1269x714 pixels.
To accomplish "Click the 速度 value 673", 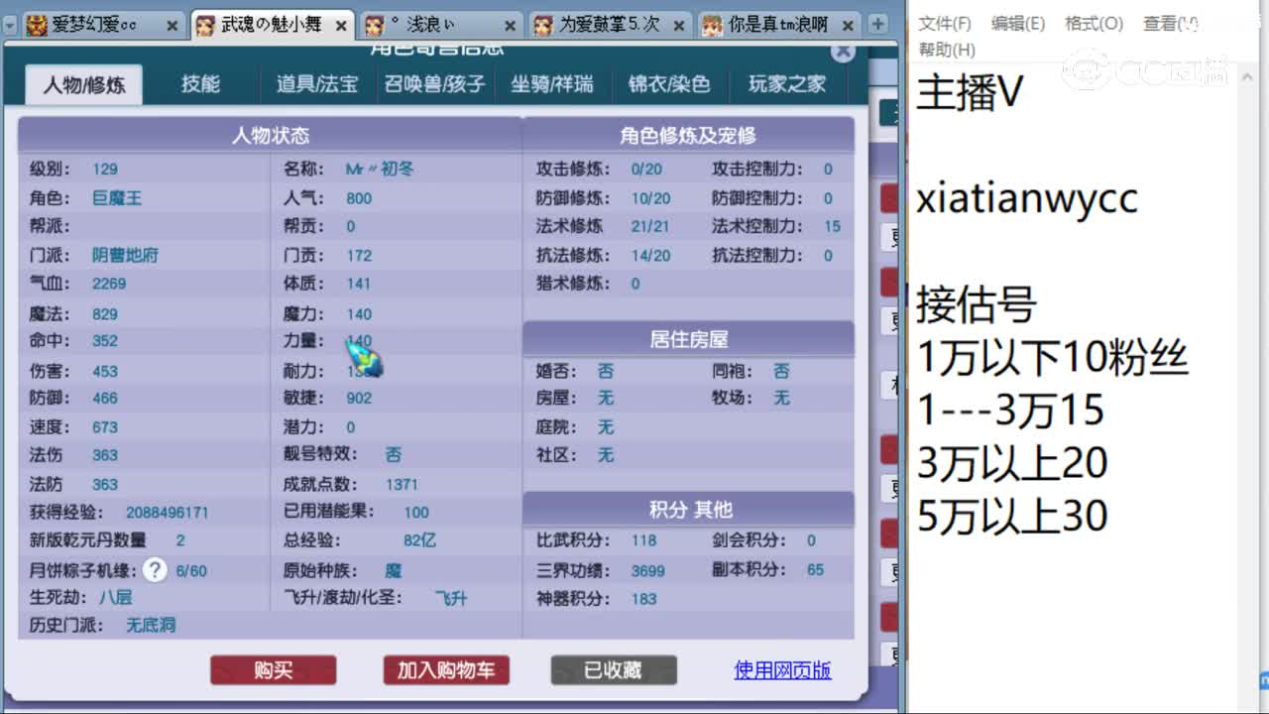I will point(105,427).
